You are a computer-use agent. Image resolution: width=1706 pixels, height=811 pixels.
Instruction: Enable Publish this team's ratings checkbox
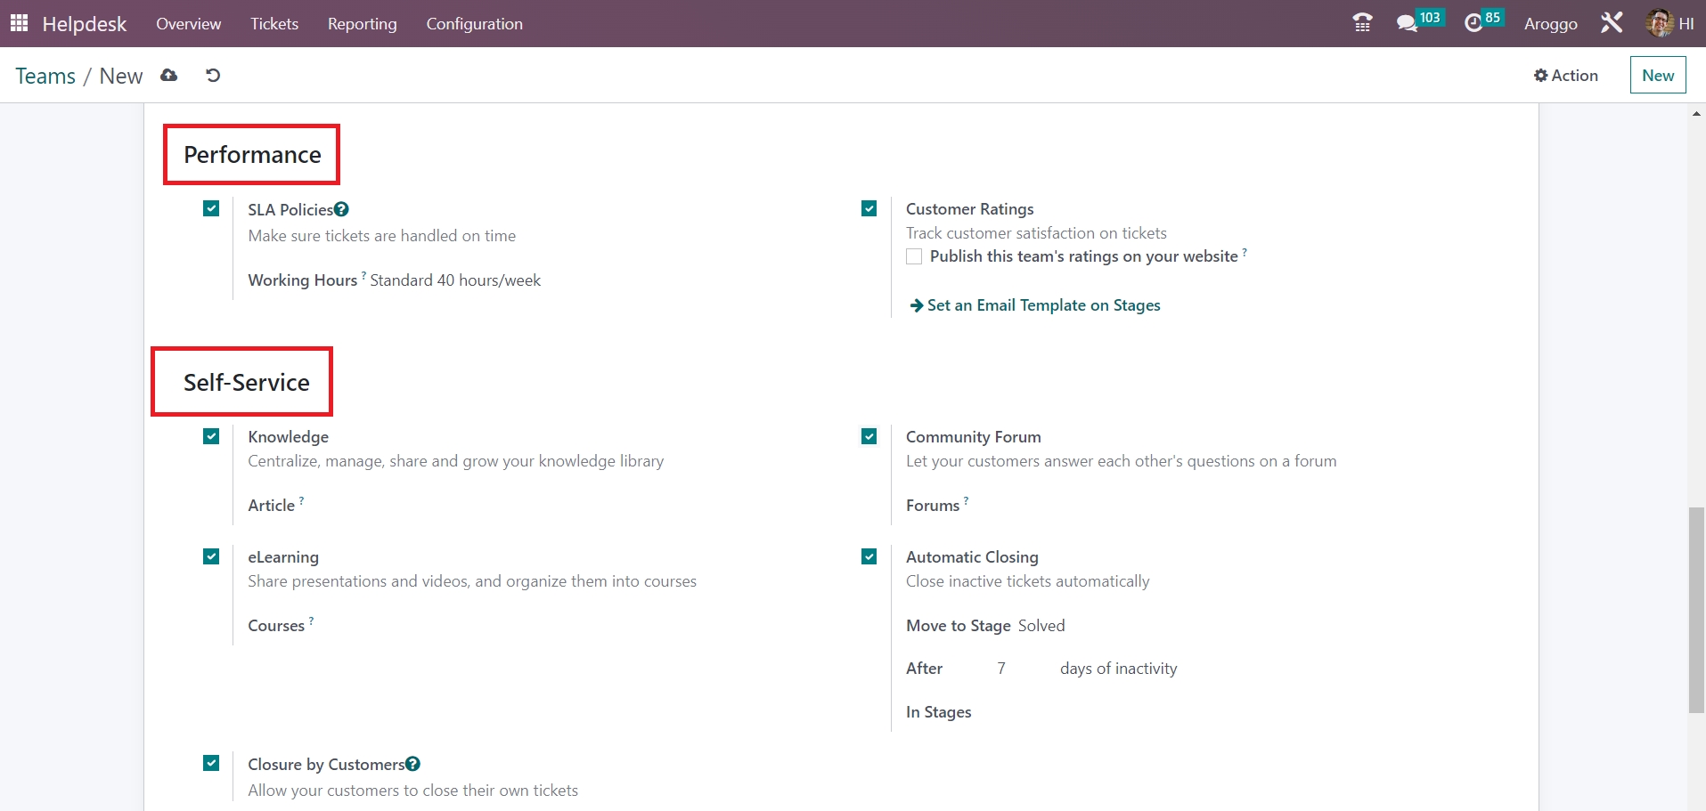[x=914, y=256]
